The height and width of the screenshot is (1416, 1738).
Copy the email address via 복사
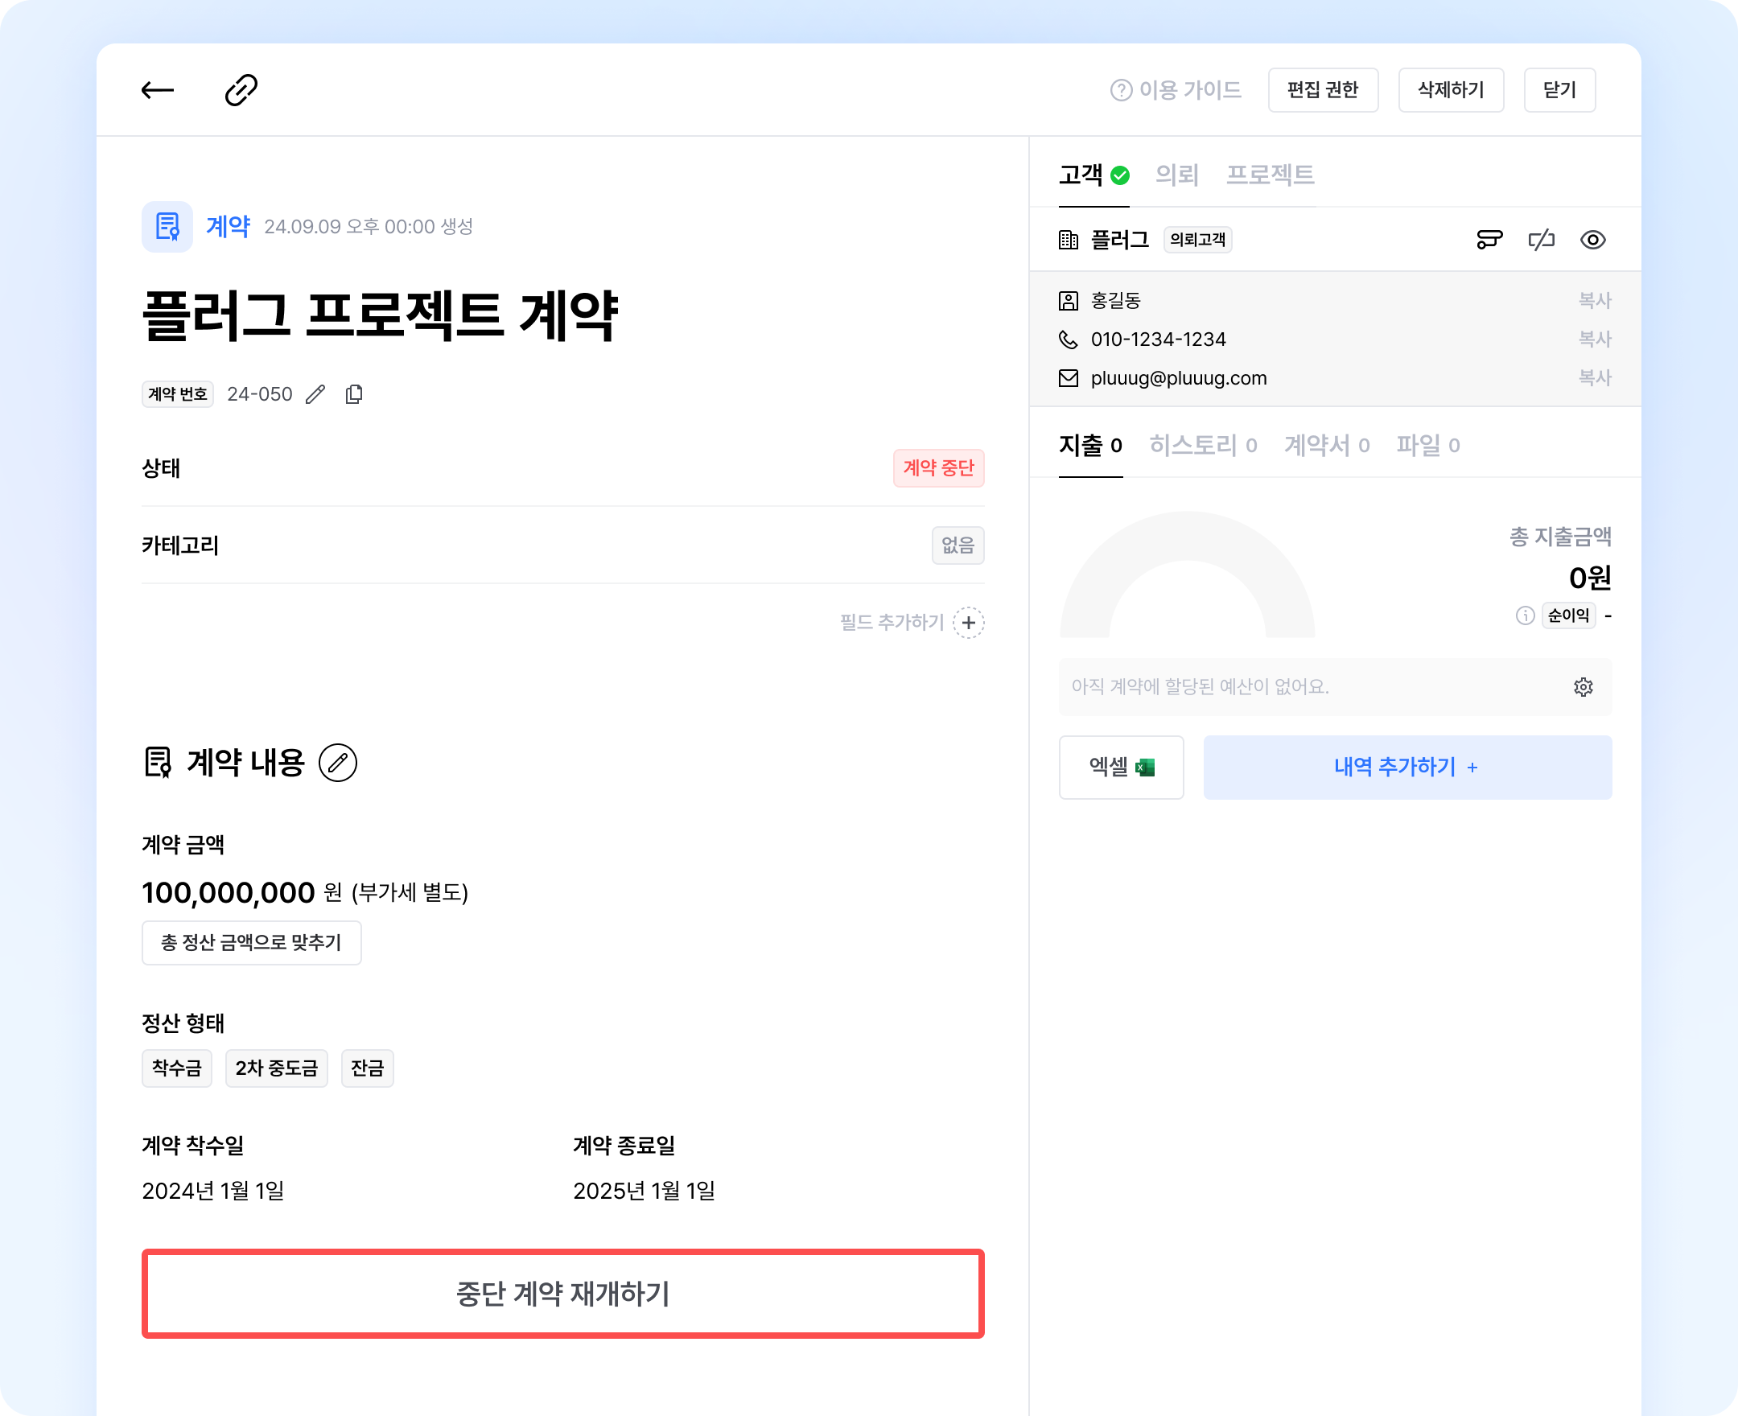(1595, 377)
